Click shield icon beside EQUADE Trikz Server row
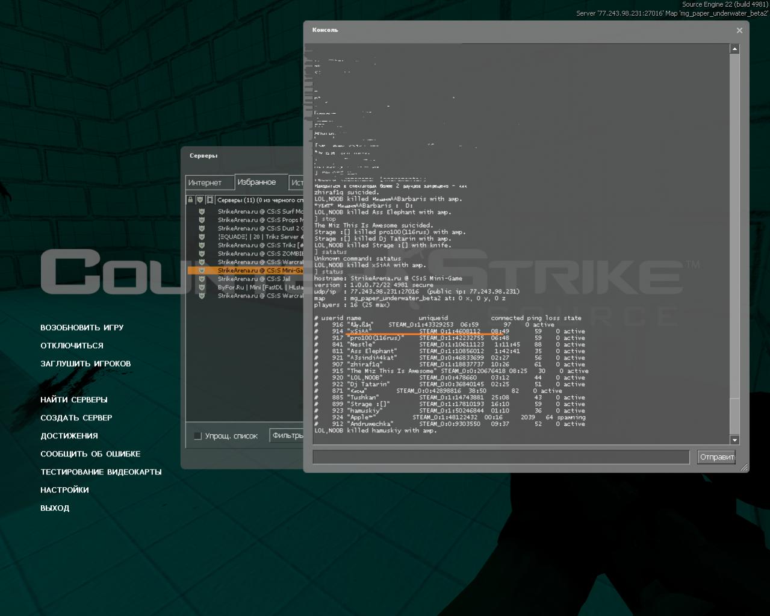The image size is (770, 616). (202, 237)
